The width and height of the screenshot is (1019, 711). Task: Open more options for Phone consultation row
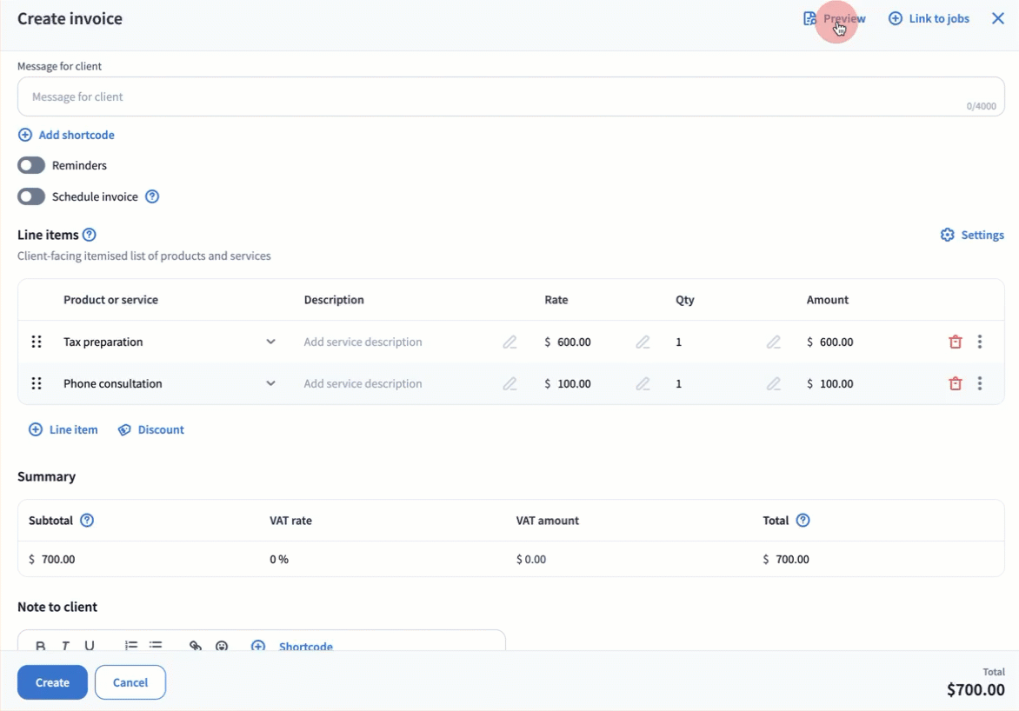click(x=980, y=384)
